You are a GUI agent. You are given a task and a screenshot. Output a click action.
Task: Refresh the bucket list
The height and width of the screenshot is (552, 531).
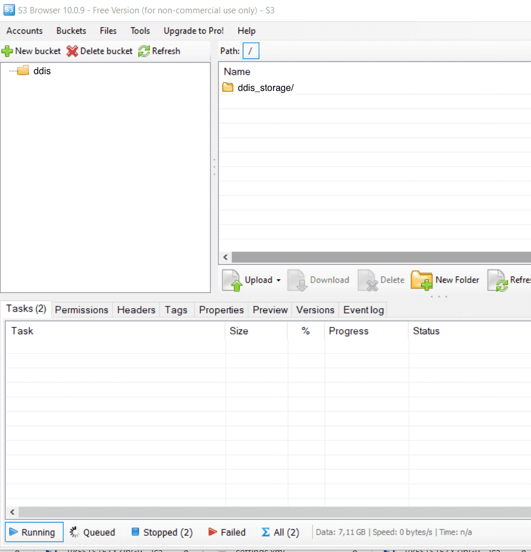pos(159,51)
